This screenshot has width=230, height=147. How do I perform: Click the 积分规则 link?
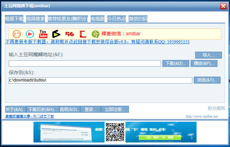click(x=216, y=108)
